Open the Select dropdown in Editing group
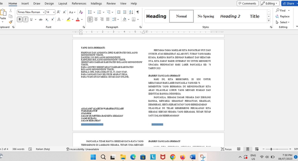The image size is (298, 161). [x=282, y=22]
